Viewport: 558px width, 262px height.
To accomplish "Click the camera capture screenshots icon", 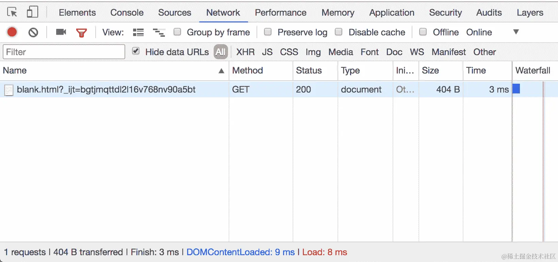I will tap(61, 32).
